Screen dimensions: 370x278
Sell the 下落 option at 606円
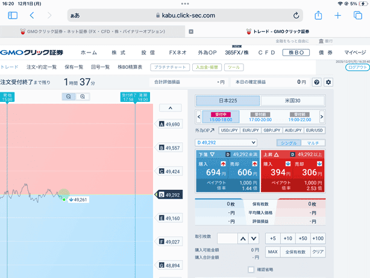pos(244,169)
